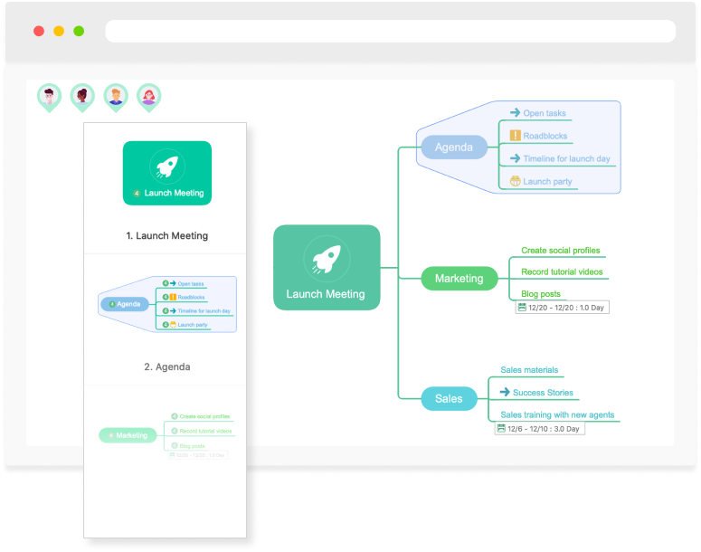Click the warning icon beside Roadblocks
The height and width of the screenshot is (552, 701).
(515, 136)
